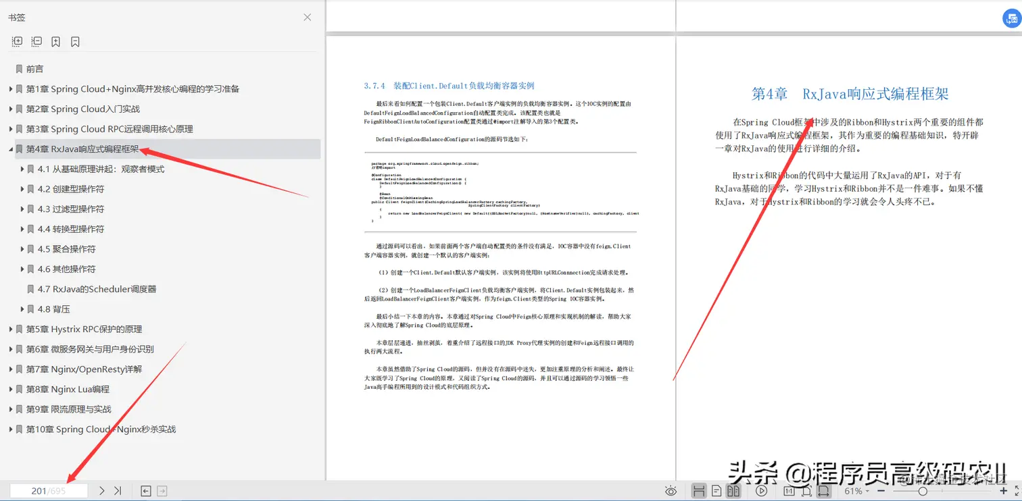The width and height of the screenshot is (1022, 501).
Task: Click the zoom slider handle
Action: (923, 491)
